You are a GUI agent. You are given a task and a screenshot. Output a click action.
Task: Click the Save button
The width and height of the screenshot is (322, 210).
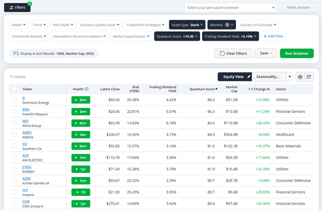[266, 53]
